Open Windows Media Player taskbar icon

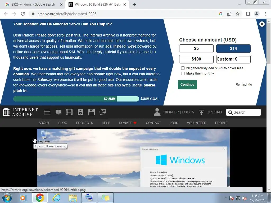point(23,198)
